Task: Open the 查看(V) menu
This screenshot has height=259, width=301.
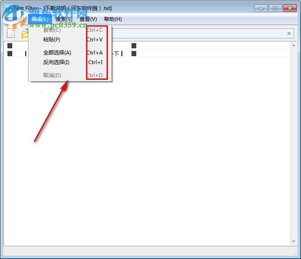Action: [x=88, y=19]
